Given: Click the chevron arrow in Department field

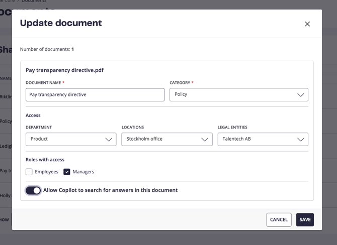Looking at the screenshot, I should tap(108, 140).
